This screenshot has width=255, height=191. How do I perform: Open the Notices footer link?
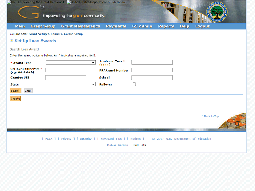coord(135,139)
